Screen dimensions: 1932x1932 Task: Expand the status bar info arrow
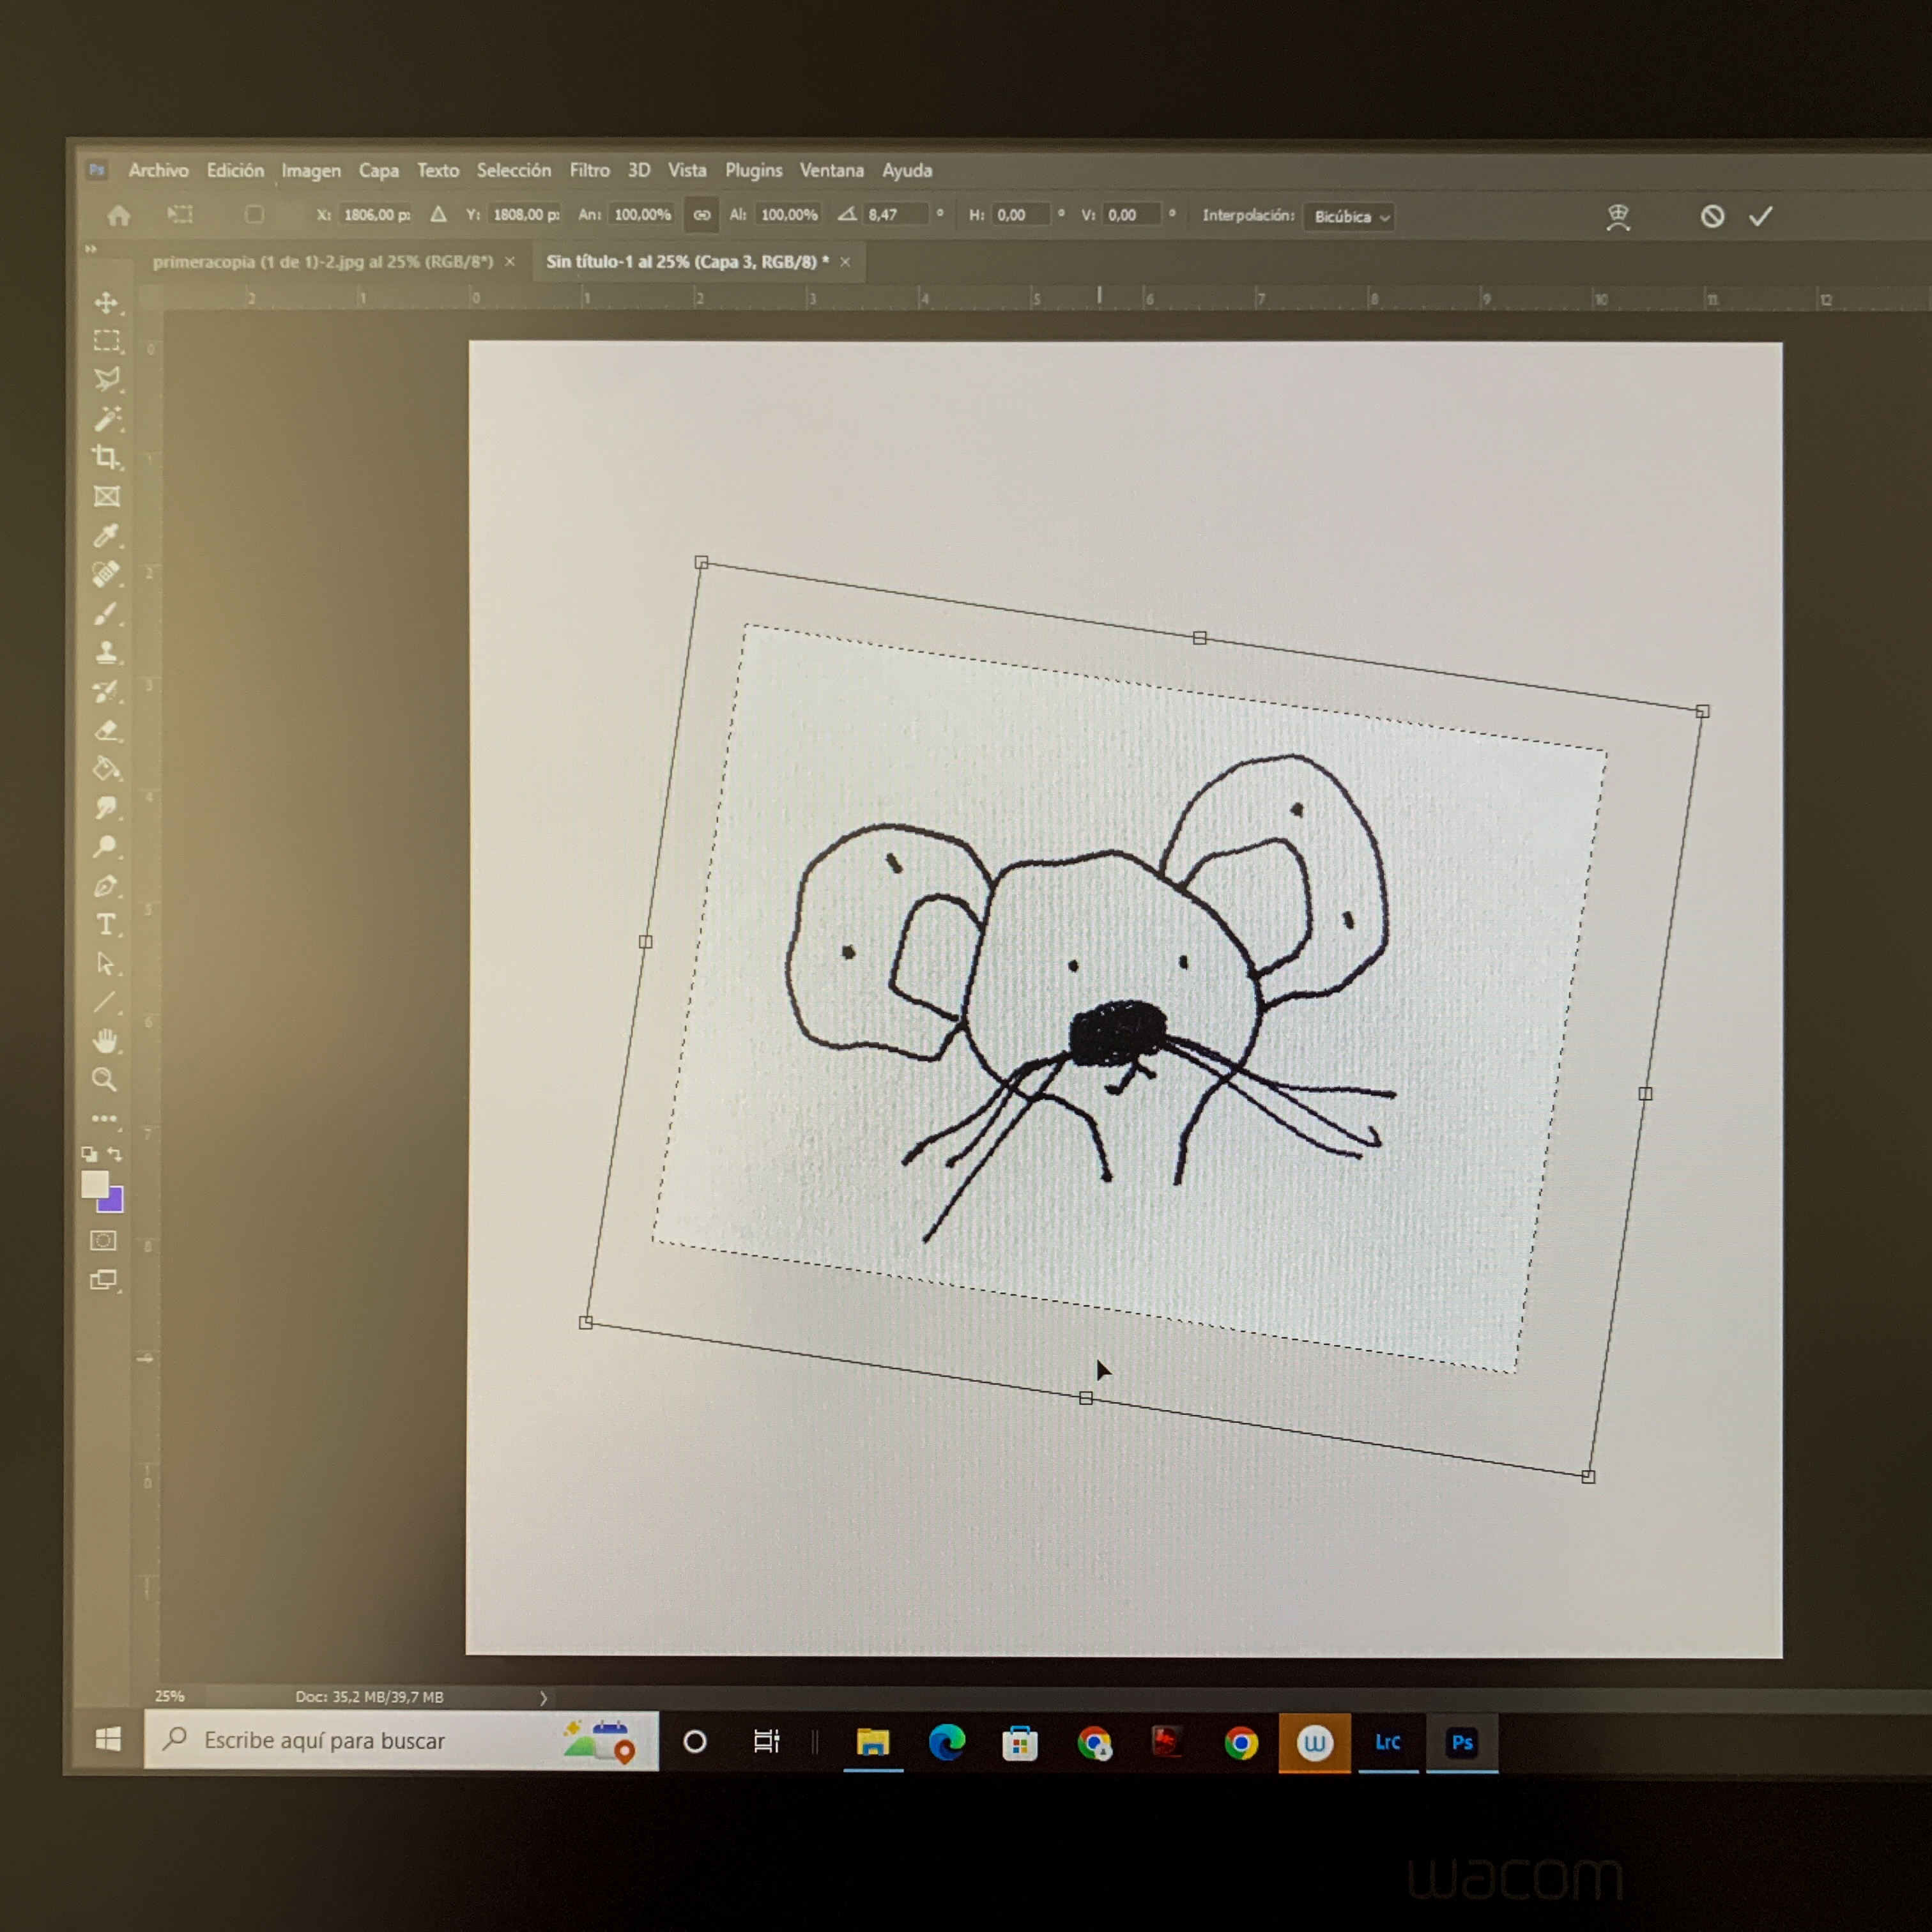tap(543, 1698)
